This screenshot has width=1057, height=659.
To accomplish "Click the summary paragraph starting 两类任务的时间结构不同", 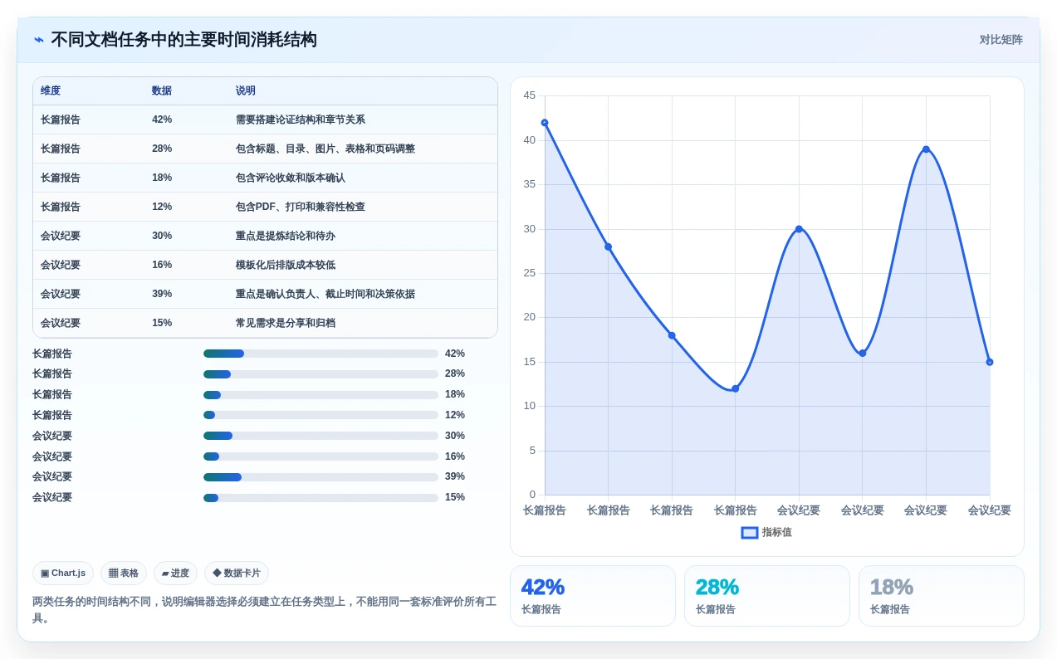I will pos(264,610).
